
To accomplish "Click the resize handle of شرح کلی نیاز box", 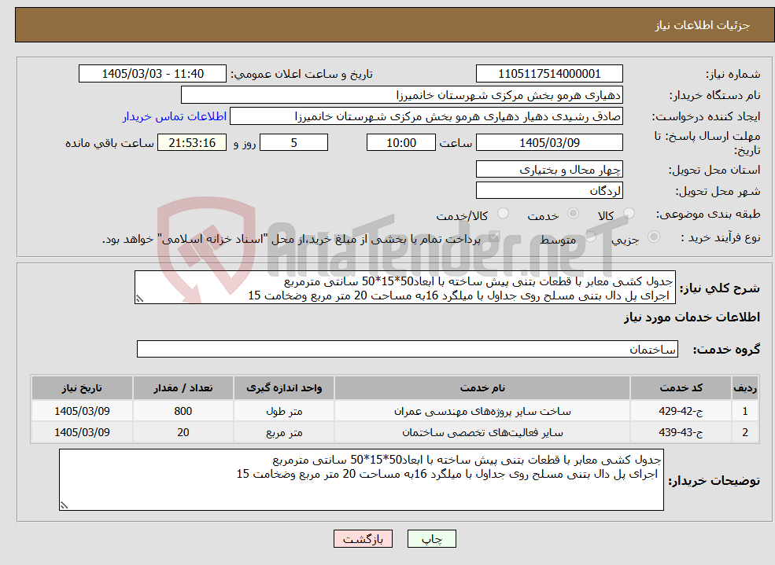I will [x=139, y=299].
